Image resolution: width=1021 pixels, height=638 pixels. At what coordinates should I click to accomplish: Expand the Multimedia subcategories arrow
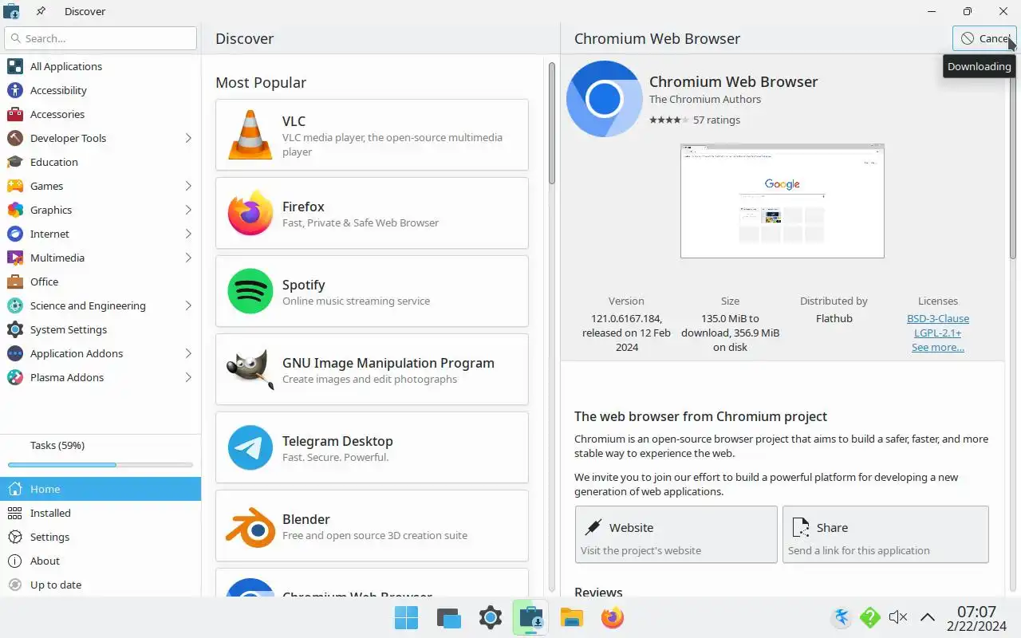tap(188, 258)
